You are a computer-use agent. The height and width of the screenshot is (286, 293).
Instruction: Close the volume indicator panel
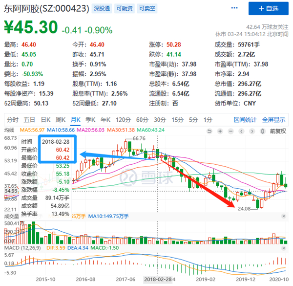tap(284, 216)
